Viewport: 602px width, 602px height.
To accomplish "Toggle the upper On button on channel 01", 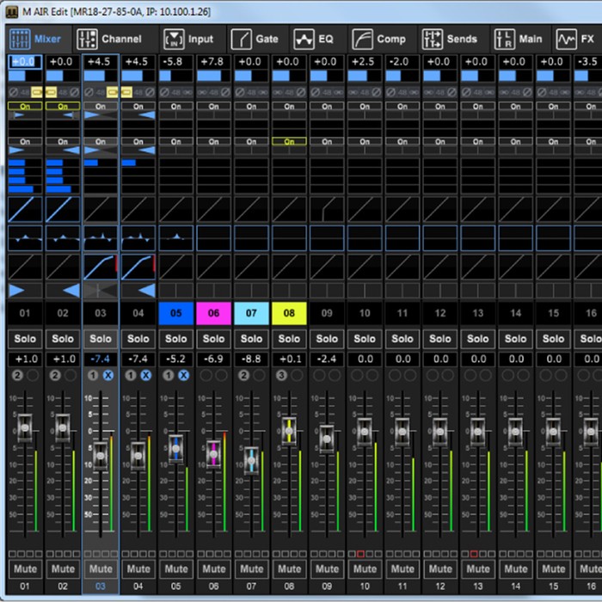I will (25, 106).
